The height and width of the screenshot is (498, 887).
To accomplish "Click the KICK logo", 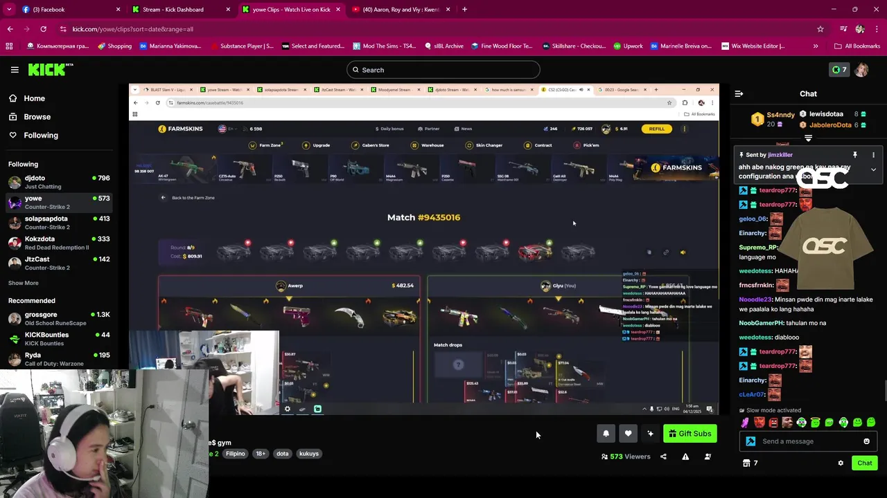I will point(50,69).
